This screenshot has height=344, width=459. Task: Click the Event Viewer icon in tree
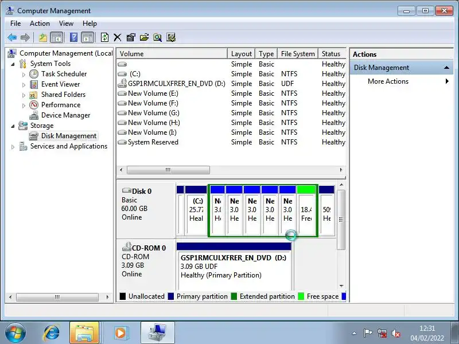click(x=34, y=84)
